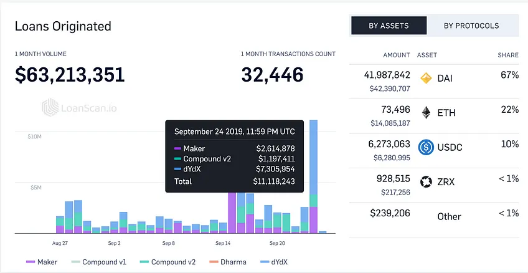Select the tallest September 24 bar
Viewport: 528px width, 273px height.
pyautogui.click(x=314, y=176)
